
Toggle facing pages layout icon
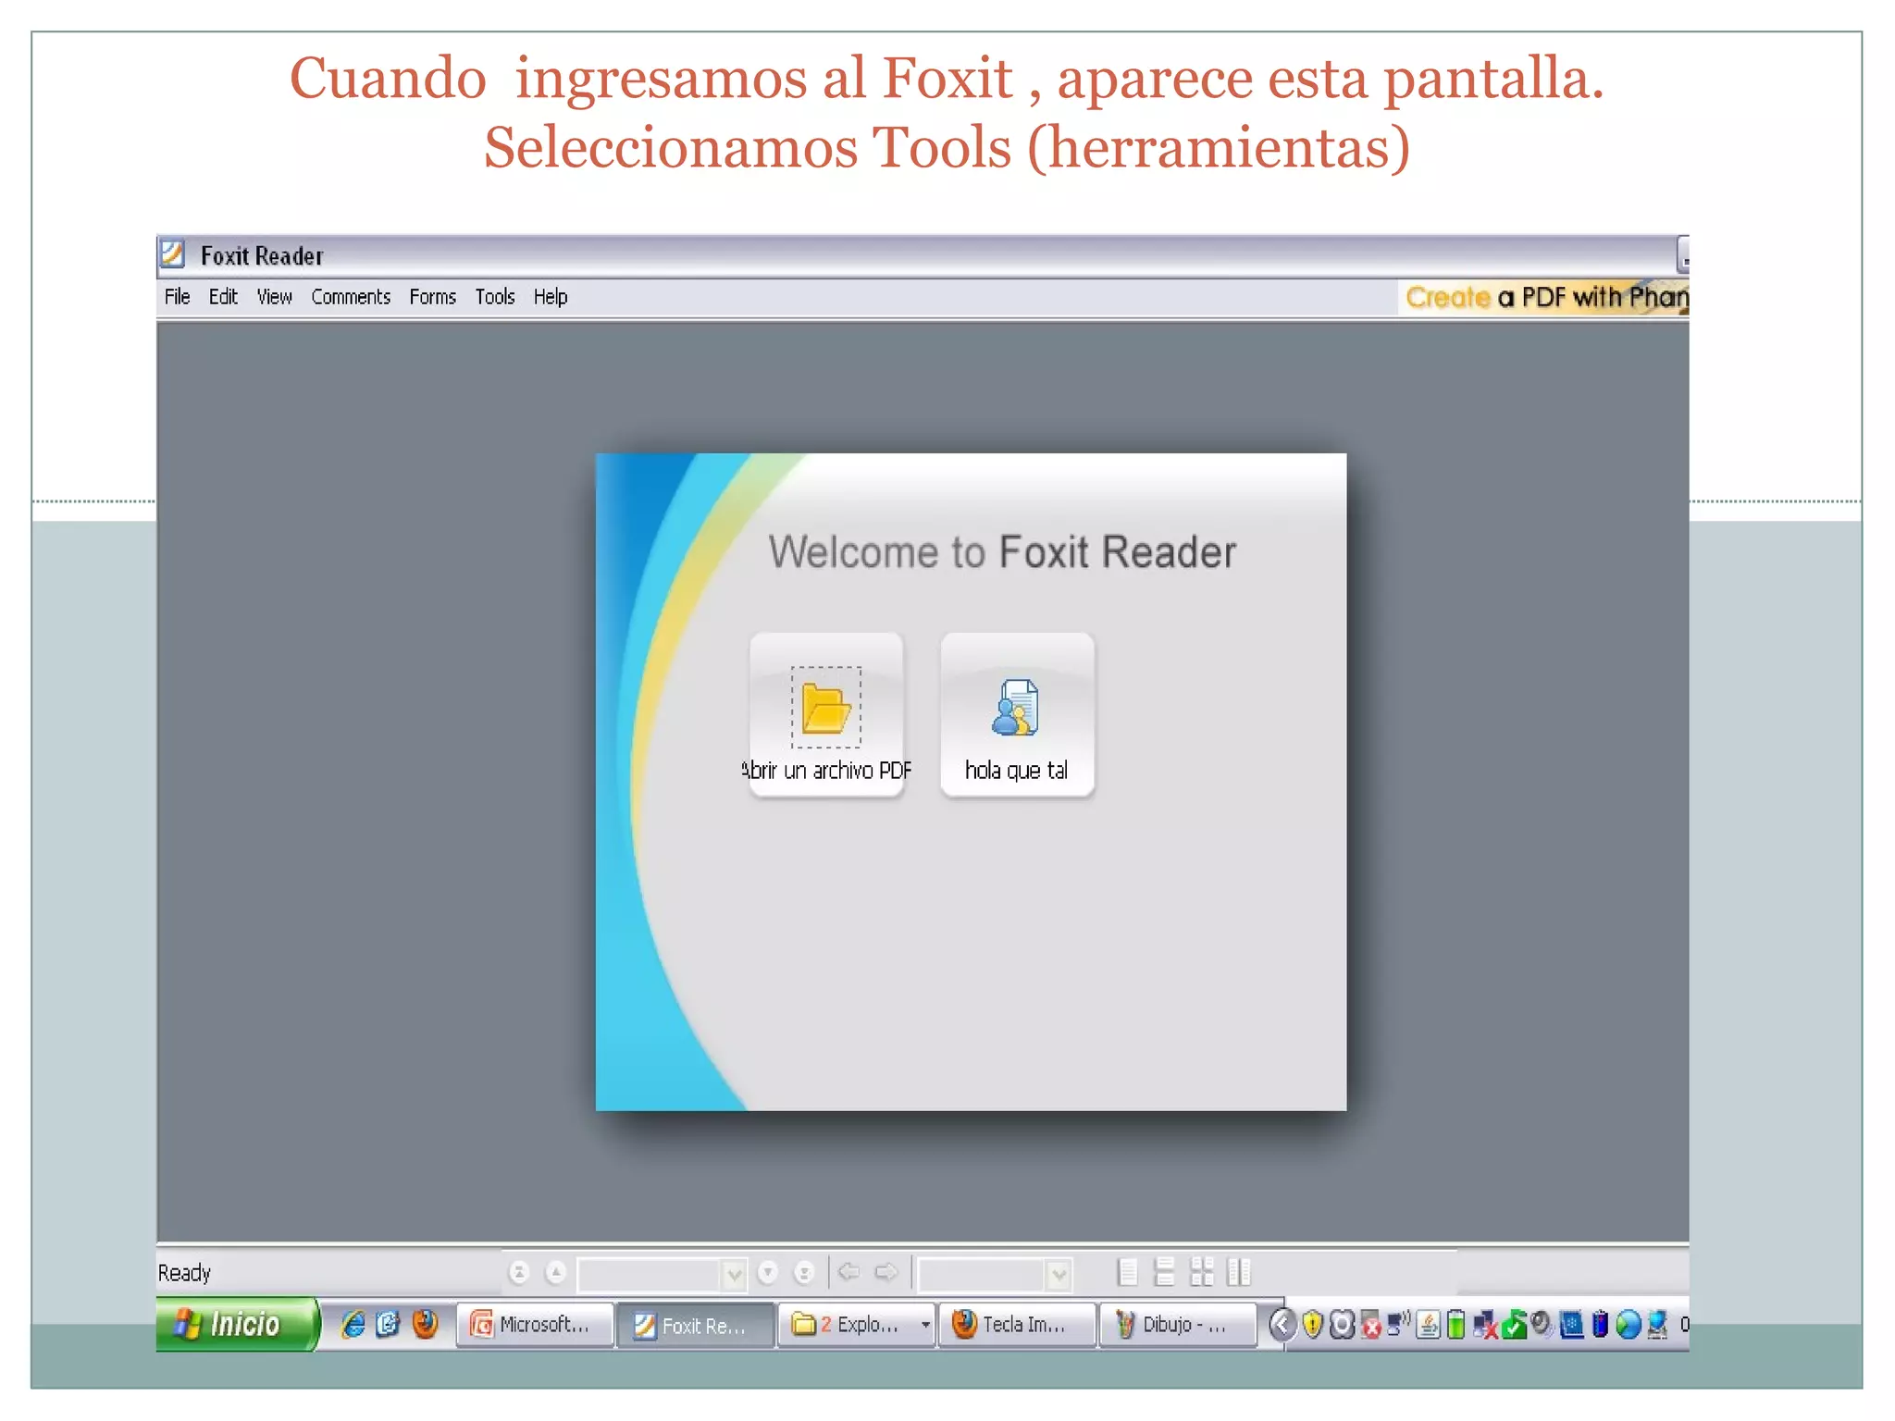(x=1238, y=1273)
